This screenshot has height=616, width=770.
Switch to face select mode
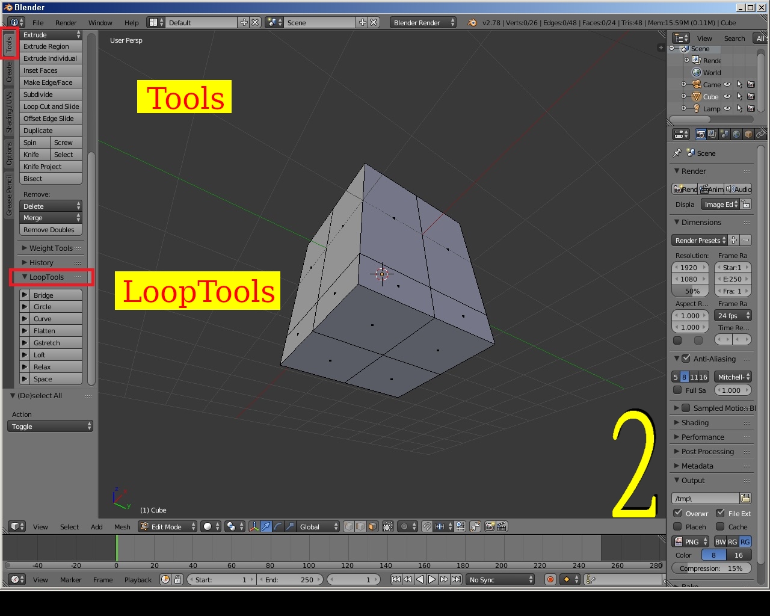click(373, 526)
